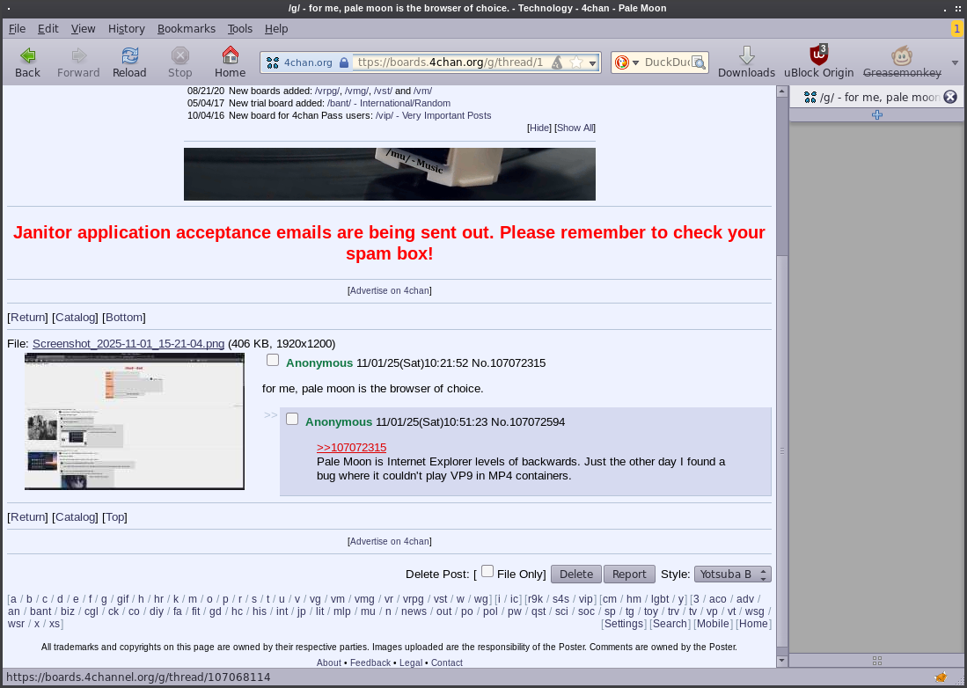
Task: Click the Greasemonkey monkey icon
Action: coord(902,55)
